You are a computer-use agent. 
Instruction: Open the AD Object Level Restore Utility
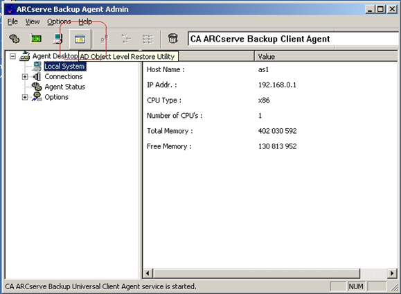pos(80,40)
